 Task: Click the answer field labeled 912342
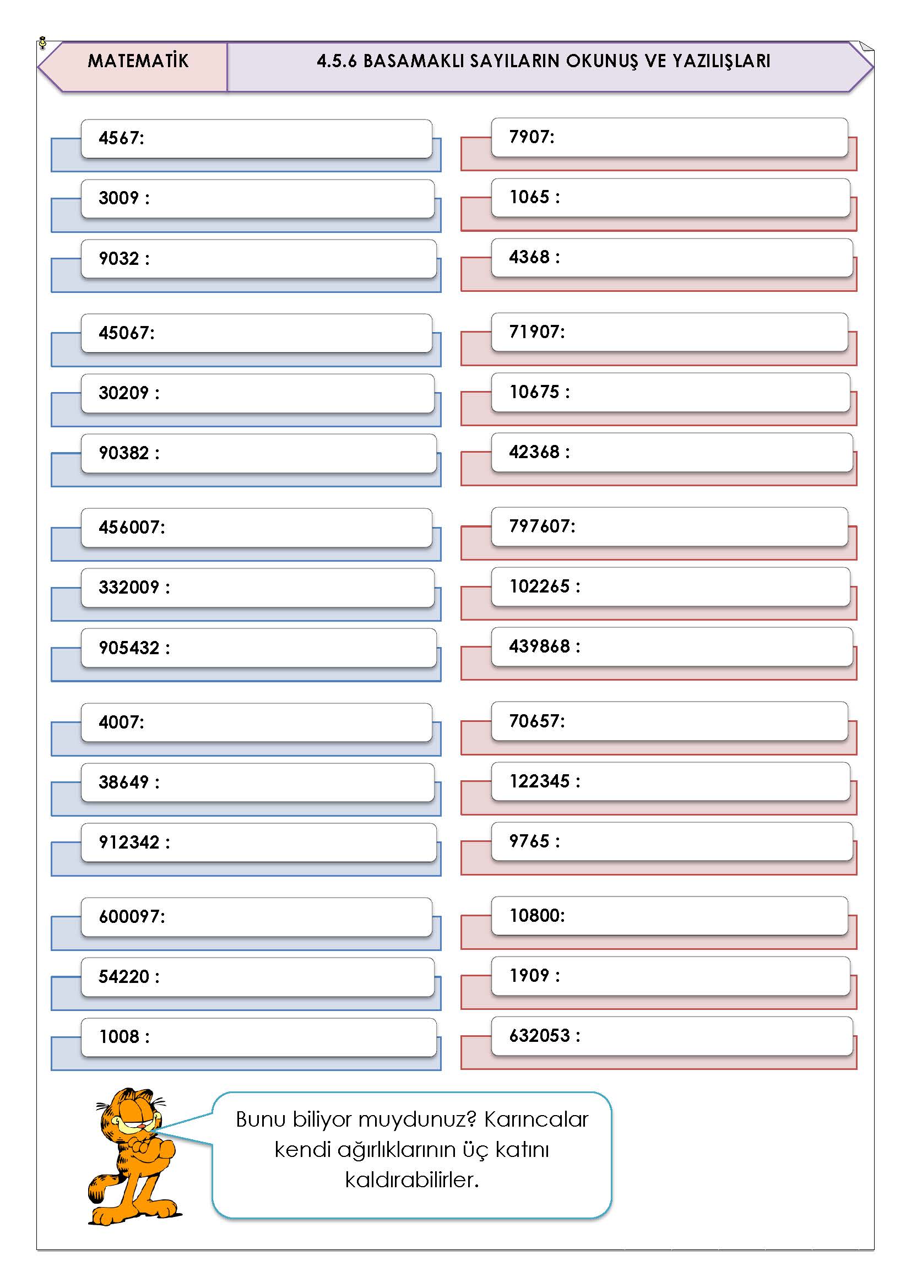[x=259, y=843]
